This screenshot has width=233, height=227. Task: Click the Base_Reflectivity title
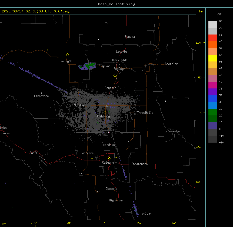117,4
